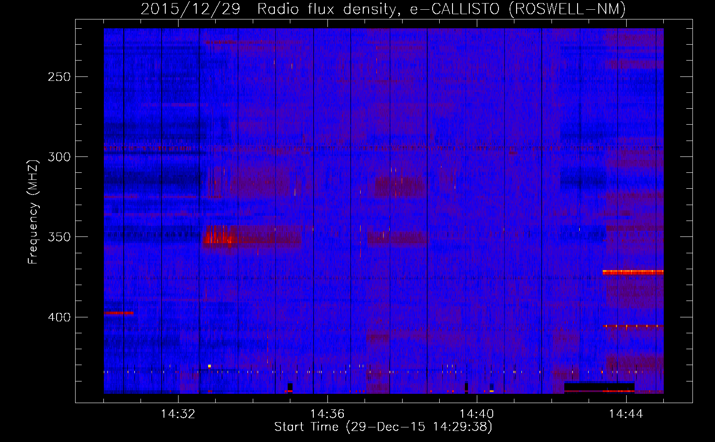Click the 14:36 time tick label
This screenshot has height=442, width=715.
[327, 414]
